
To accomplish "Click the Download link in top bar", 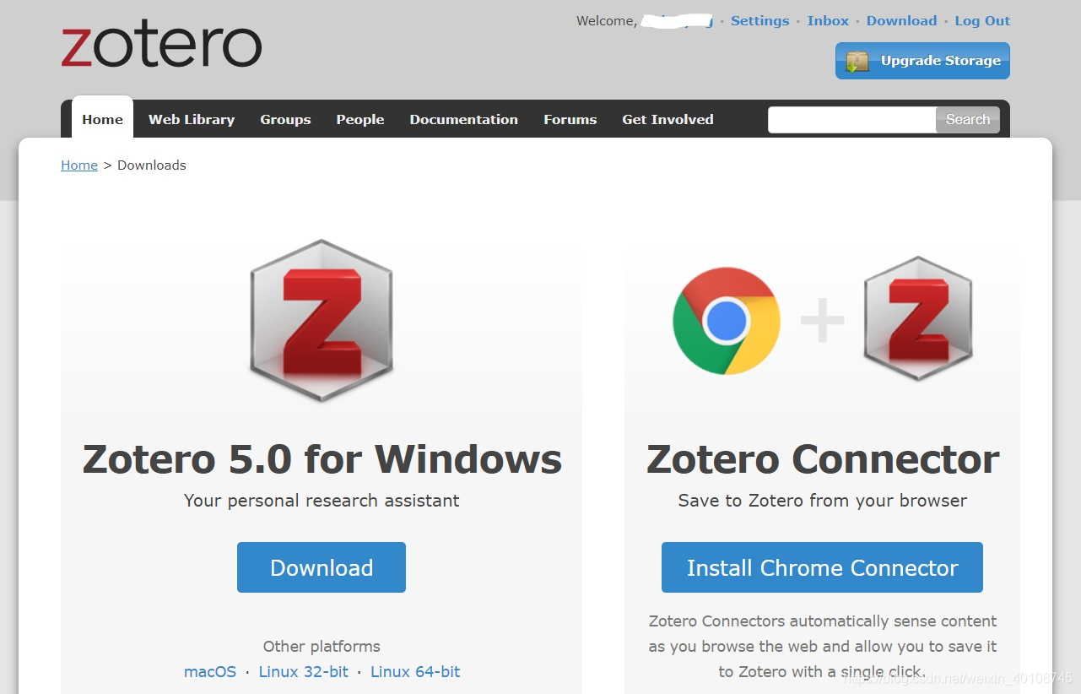I will (x=901, y=21).
